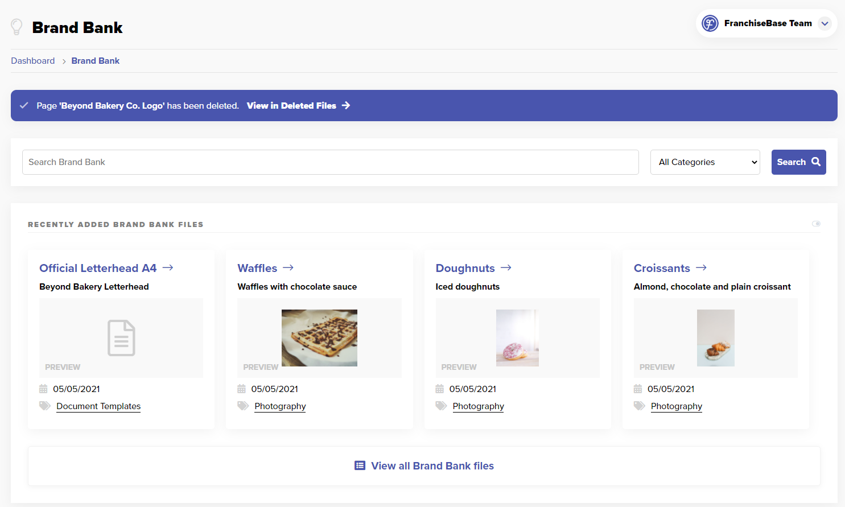Screen dimensions: 845x507
Task: Click the arrow next to Official Letterhead A4
Action: click(168, 267)
